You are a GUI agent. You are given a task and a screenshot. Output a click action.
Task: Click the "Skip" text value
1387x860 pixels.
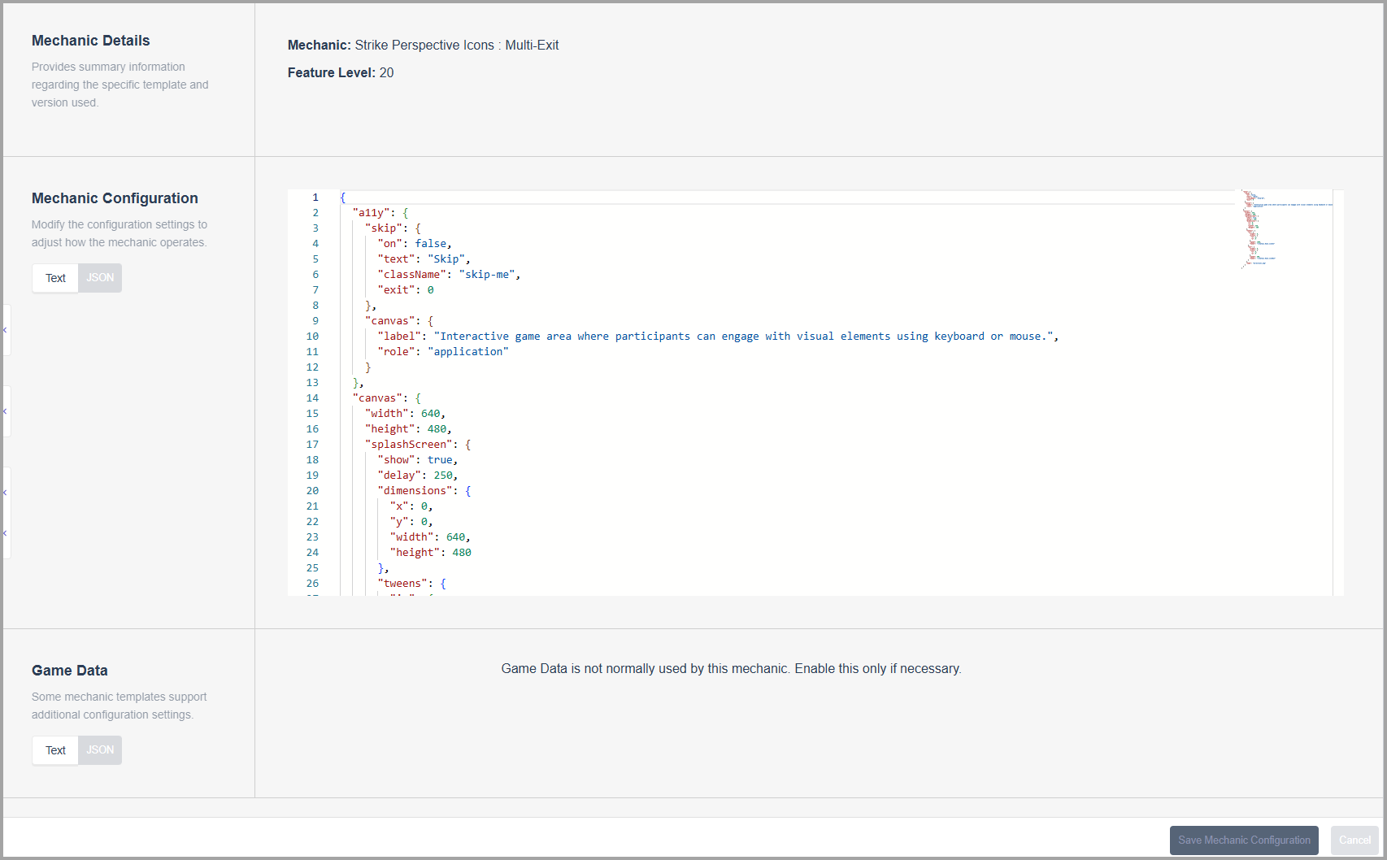(446, 259)
